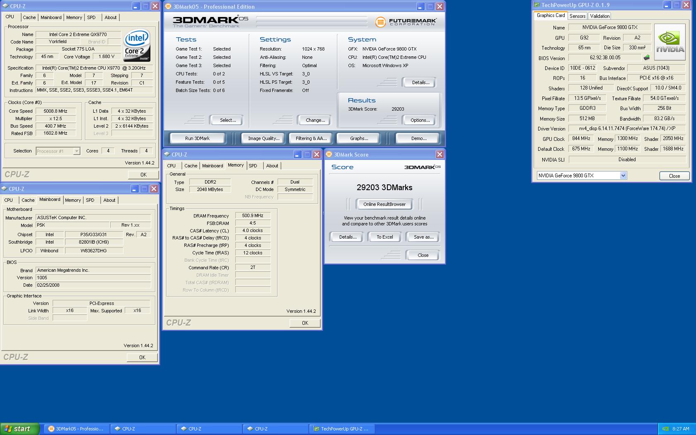Open the About tab in top CPU-Z window

(111, 17)
